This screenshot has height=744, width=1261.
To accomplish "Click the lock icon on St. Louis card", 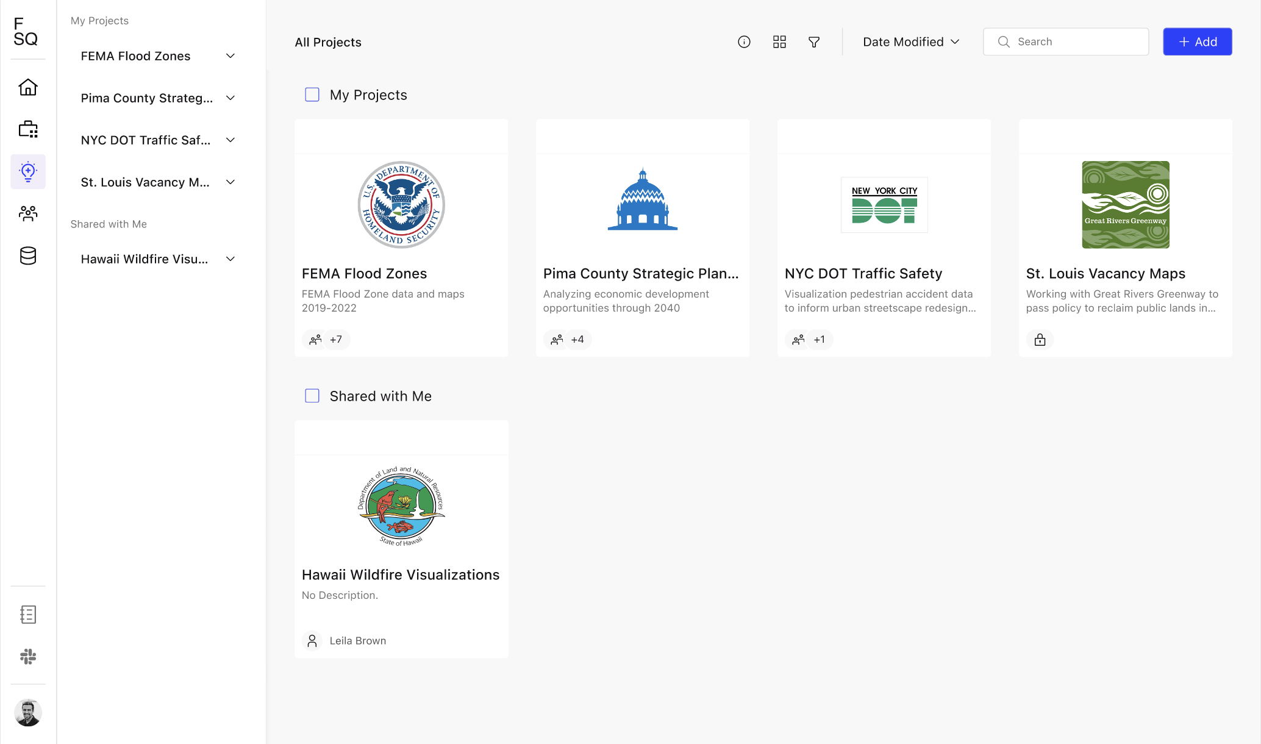I will point(1040,340).
